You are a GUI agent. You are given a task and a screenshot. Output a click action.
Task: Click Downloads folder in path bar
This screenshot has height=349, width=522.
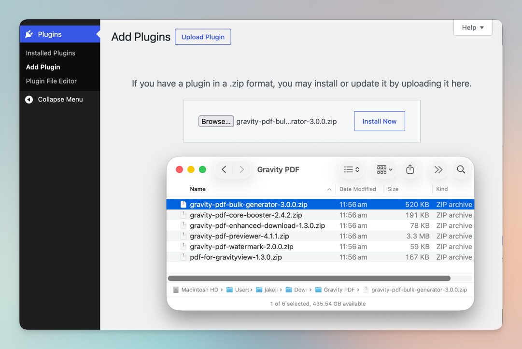point(296,290)
